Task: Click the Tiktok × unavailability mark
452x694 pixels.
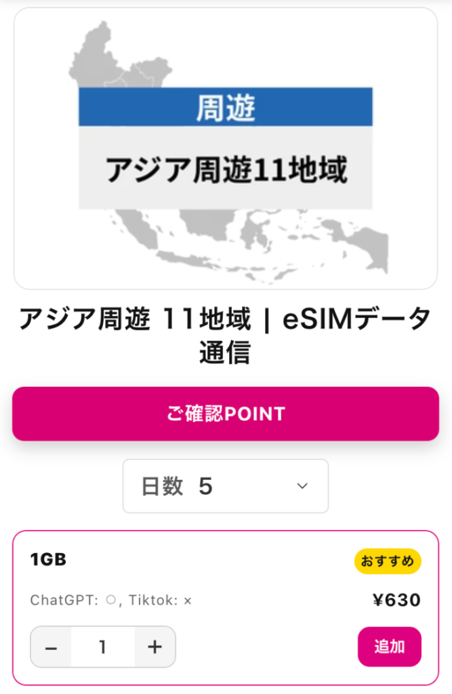Action: pos(188,600)
